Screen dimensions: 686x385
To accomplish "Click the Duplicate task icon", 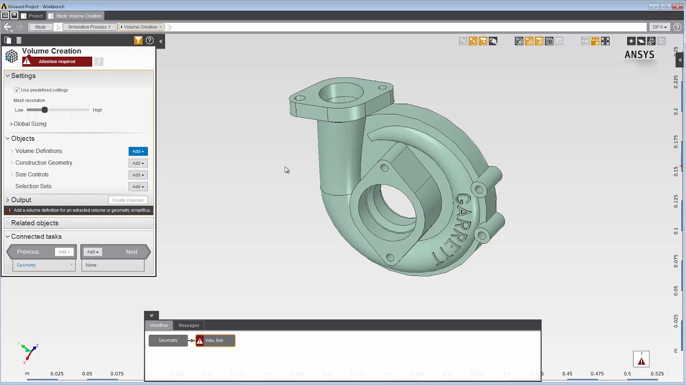I will coord(8,40).
